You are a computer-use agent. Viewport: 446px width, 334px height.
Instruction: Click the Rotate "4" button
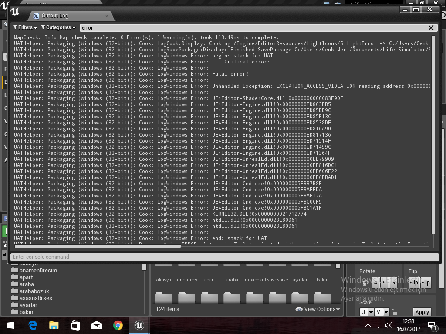tap(375, 282)
